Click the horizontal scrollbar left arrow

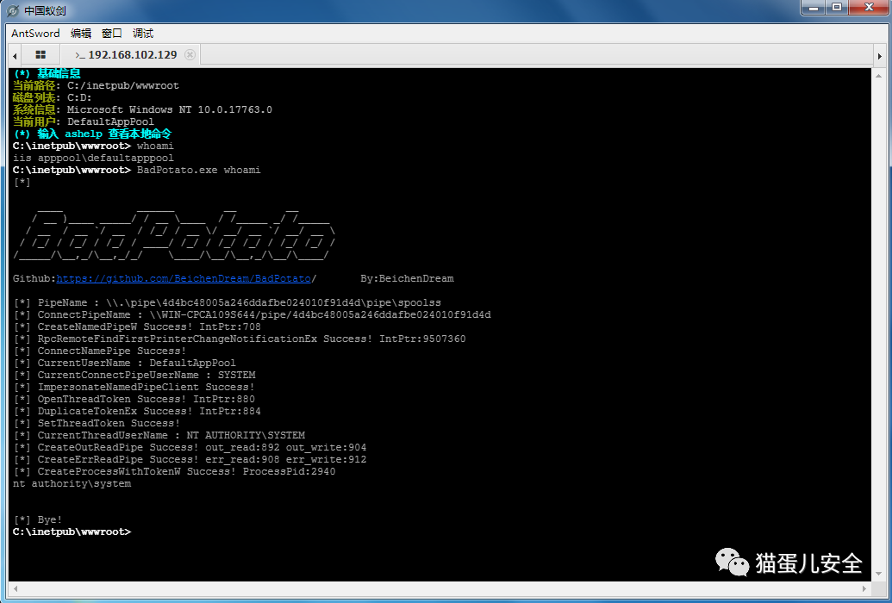[15, 588]
